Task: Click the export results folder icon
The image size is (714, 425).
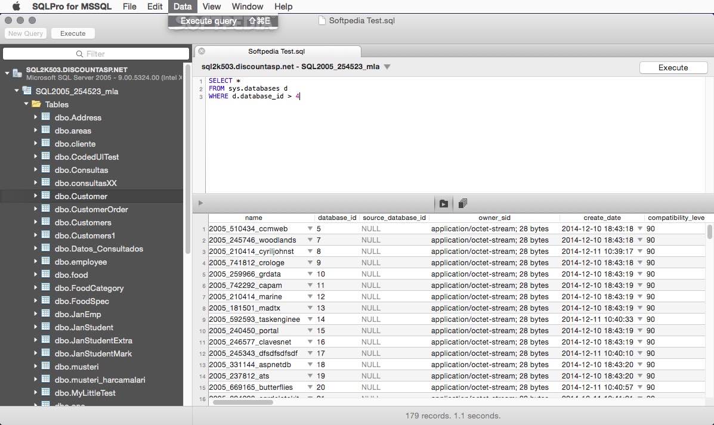Action: coord(444,203)
